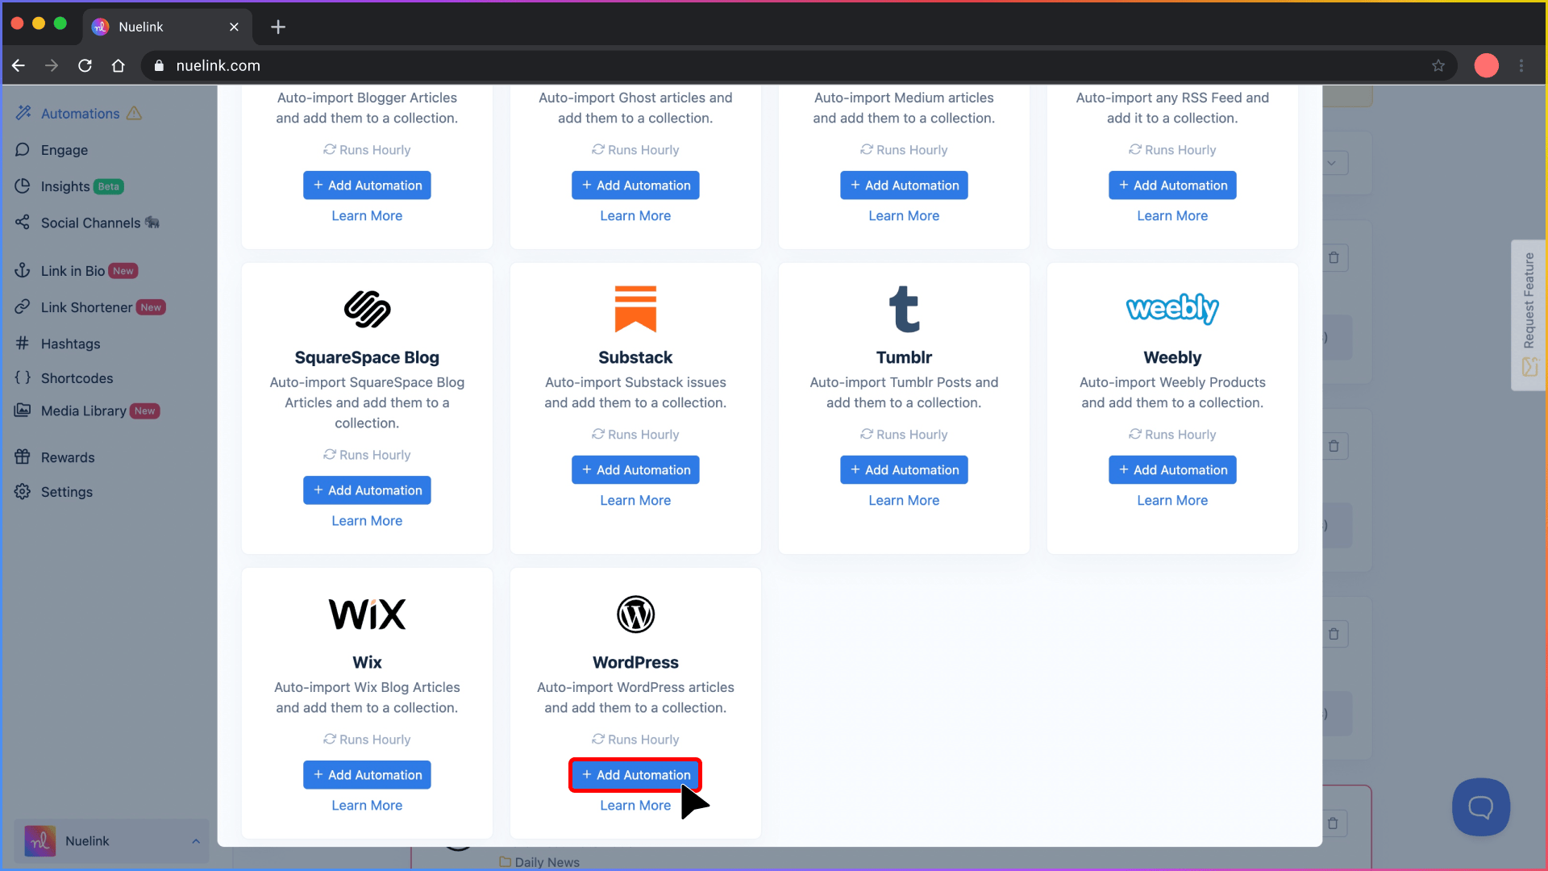This screenshot has width=1548, height=871.
Task: Open the chat support widget
Action: tap(1481, 807)
